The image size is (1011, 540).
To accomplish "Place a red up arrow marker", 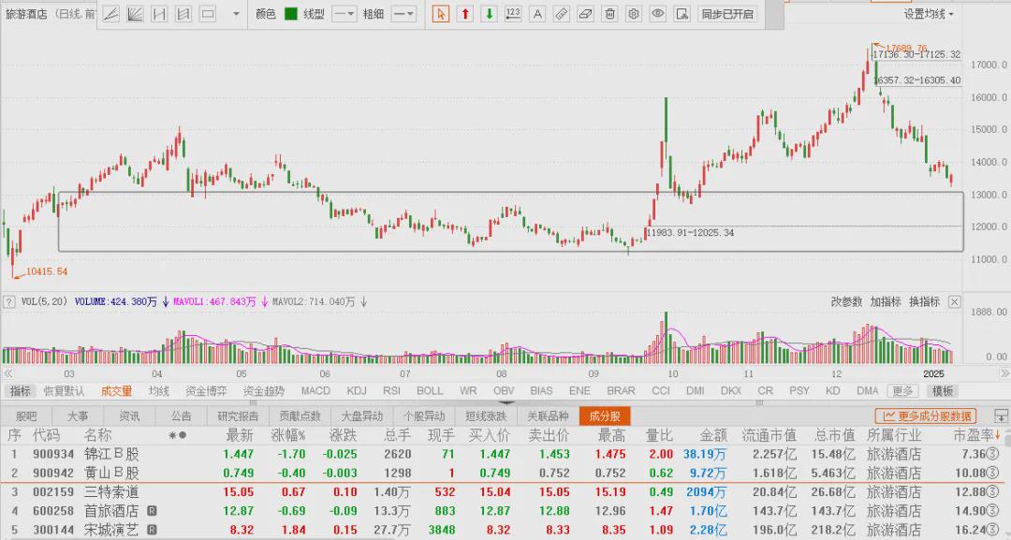I will pos(465,13).
